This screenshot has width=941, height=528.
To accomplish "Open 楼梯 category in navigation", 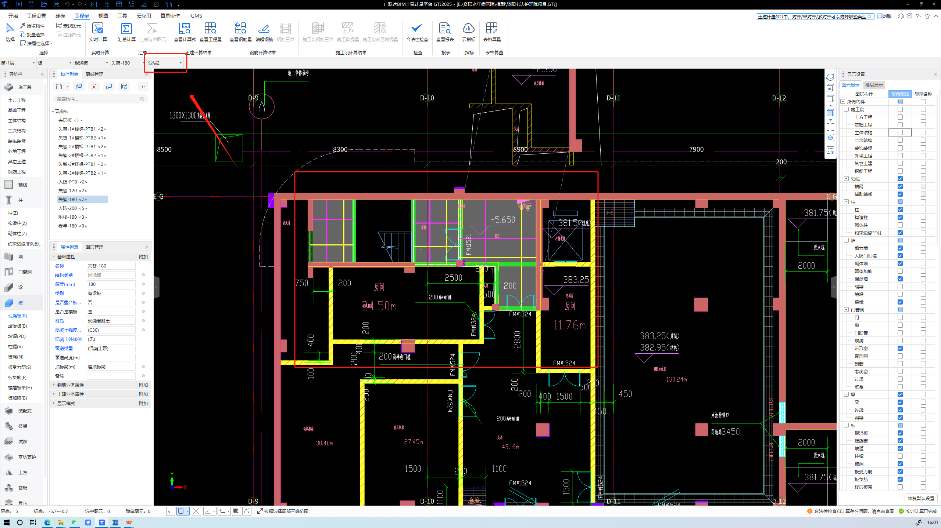I will pyautogui.click(x=22, y=426).
